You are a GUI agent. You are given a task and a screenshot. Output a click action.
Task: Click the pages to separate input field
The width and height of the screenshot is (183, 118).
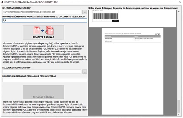(45, 80)
